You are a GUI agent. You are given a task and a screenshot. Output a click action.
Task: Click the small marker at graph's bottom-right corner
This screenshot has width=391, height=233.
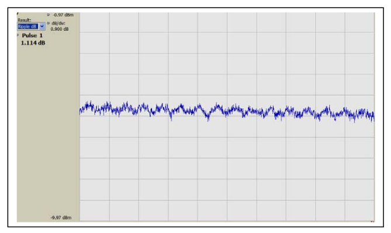[372, 222]
